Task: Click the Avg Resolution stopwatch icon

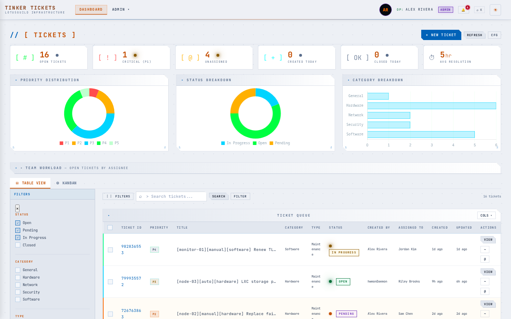Action: coord(432,57)
